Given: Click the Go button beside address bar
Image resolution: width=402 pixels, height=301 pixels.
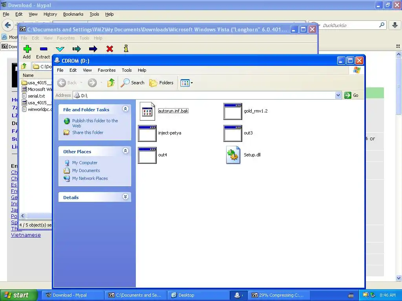Looking at the screenshot, I should (351, 95).
